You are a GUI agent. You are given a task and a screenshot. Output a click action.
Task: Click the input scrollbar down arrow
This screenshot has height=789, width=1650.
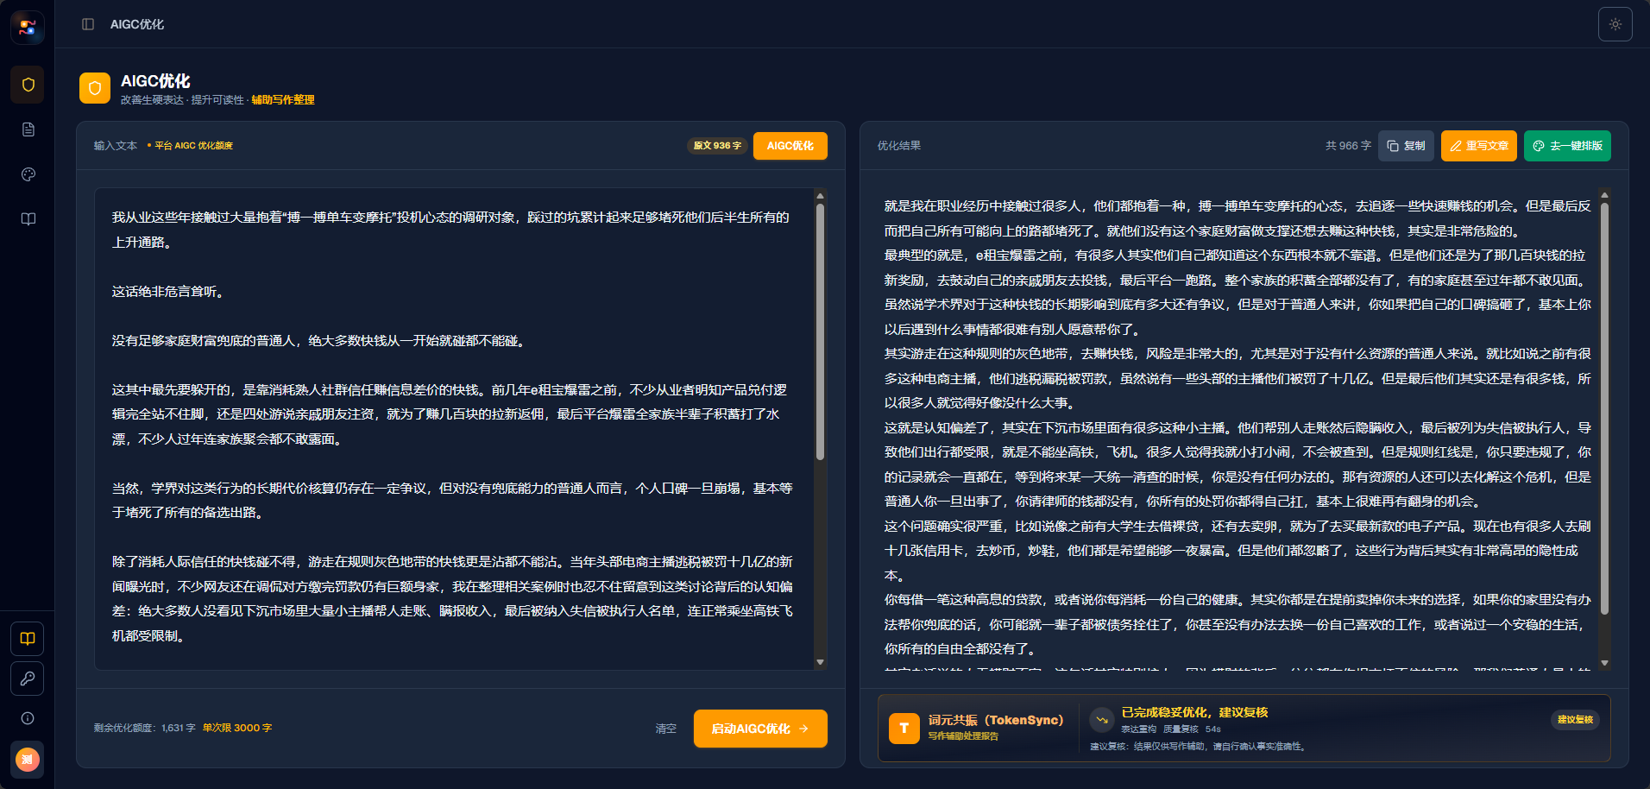(820, 662)
